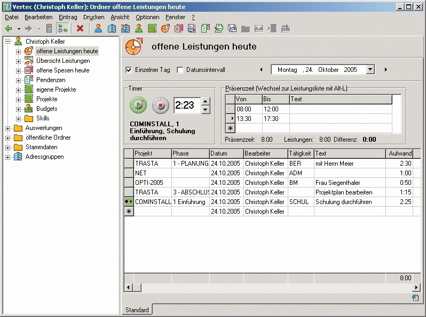Viewport: 426px width, 317px height.
Task: Decrease timer value with down spinner
Action: (206, 109)
